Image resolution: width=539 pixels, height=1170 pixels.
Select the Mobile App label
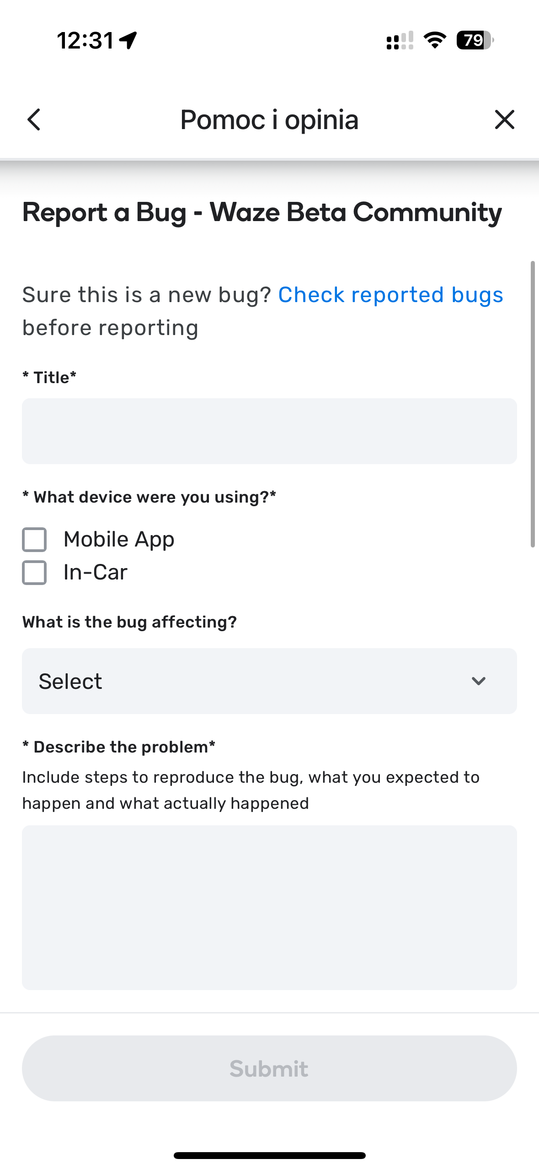click(119, 540)
